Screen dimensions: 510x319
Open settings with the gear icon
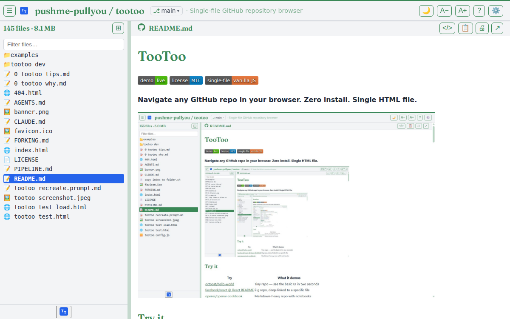pyautogui.click(x=496, y=11)
